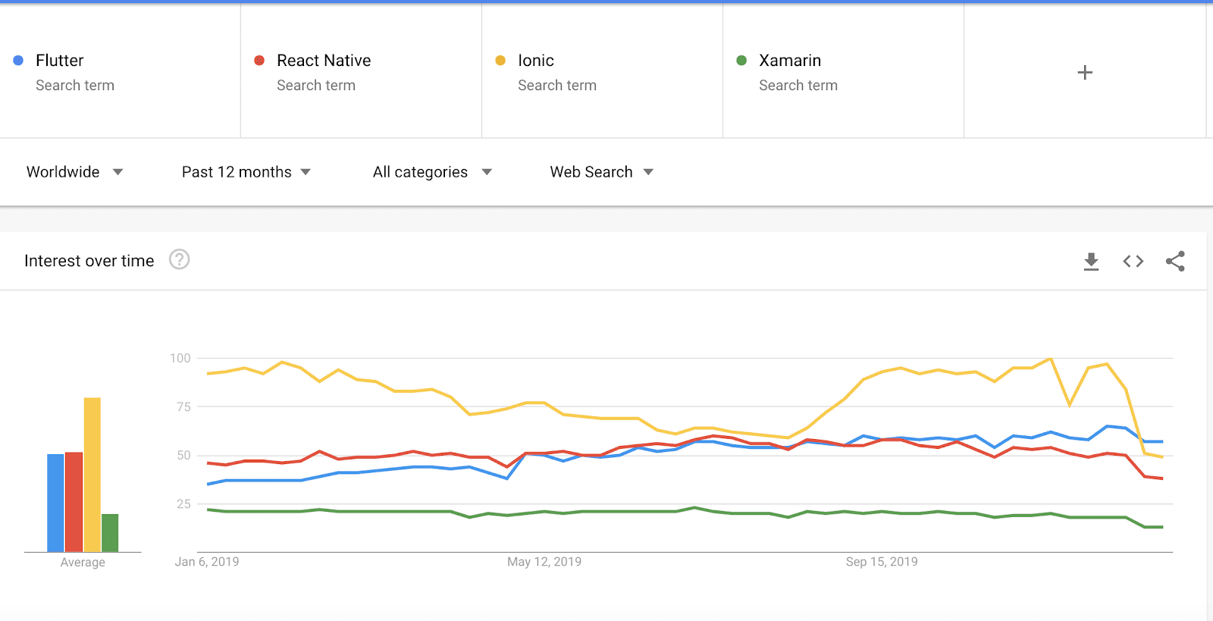Add a new comparison term
Image resolution: width=1213 pixels, height=621 pixels.
coord(1085,73)
